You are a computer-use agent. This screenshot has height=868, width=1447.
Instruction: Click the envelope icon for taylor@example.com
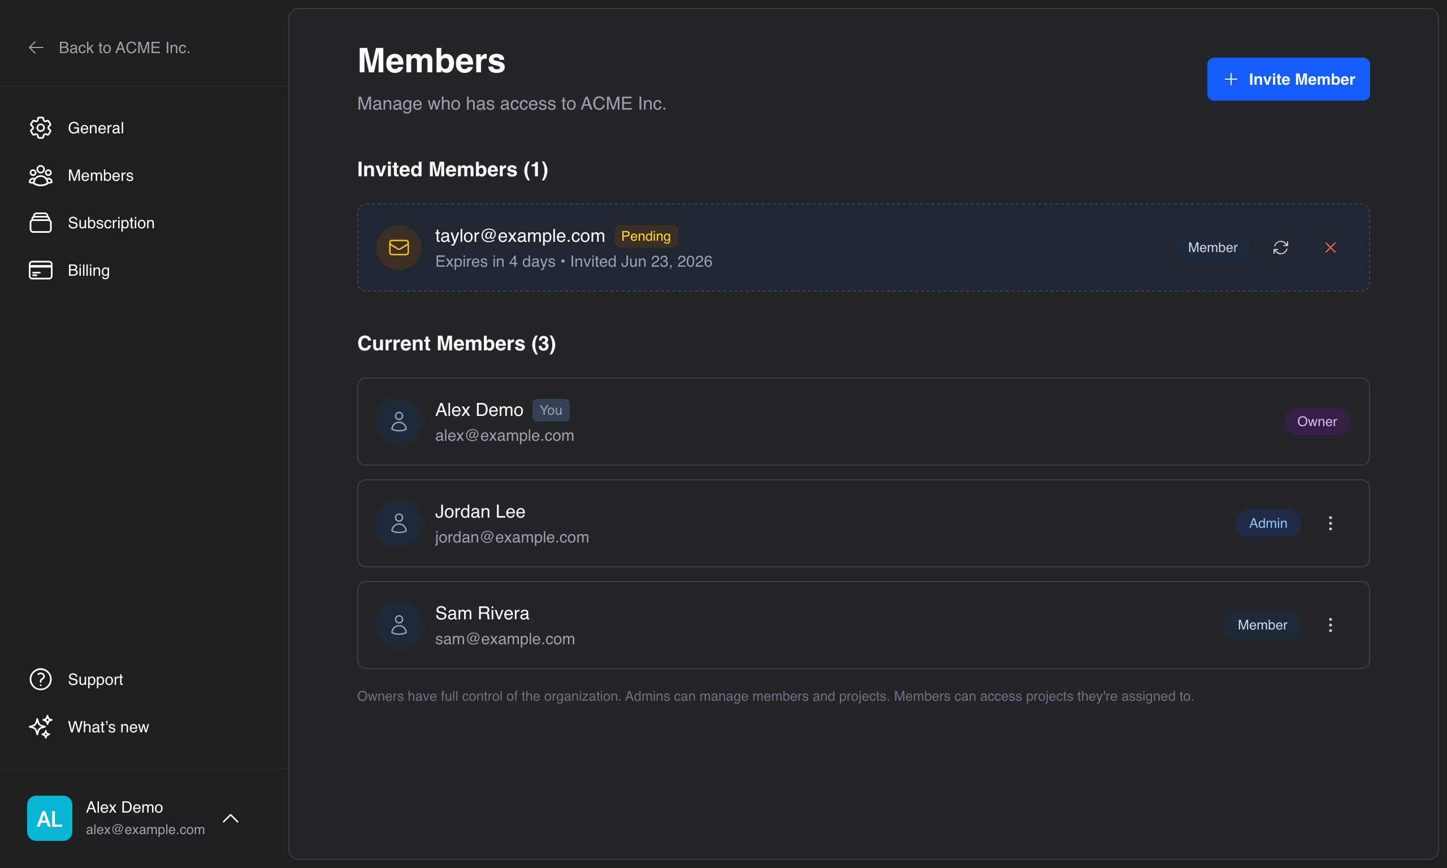(x=399, y=248)
